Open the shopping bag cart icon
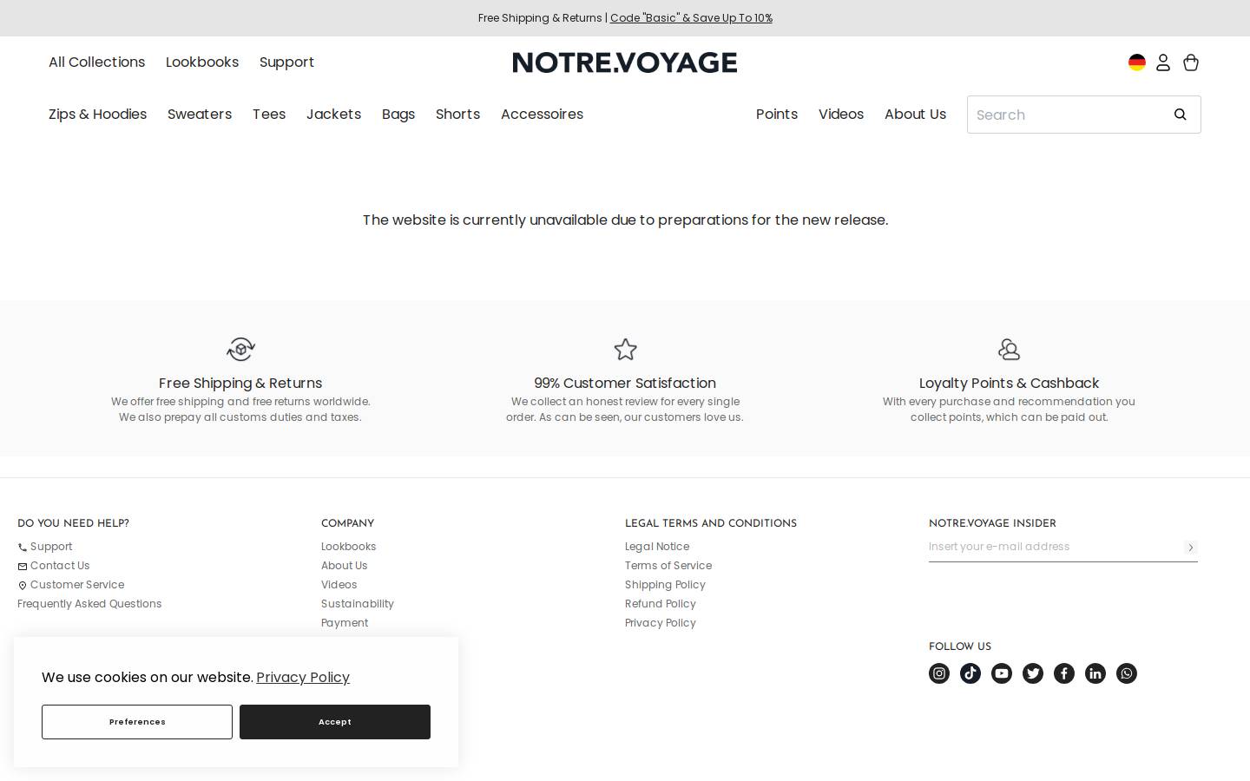Screen dimensions: 1250x781 pyautogui.click(x=1191, y=62)
